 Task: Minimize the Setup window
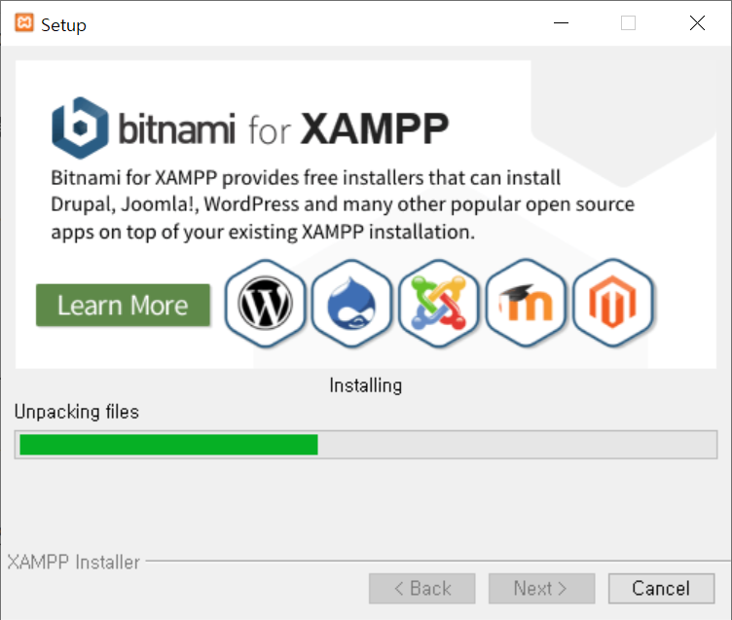[561, 23]
